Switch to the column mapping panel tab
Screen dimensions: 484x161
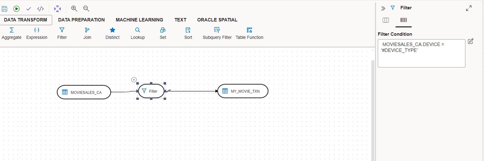(x=386, y=20)
